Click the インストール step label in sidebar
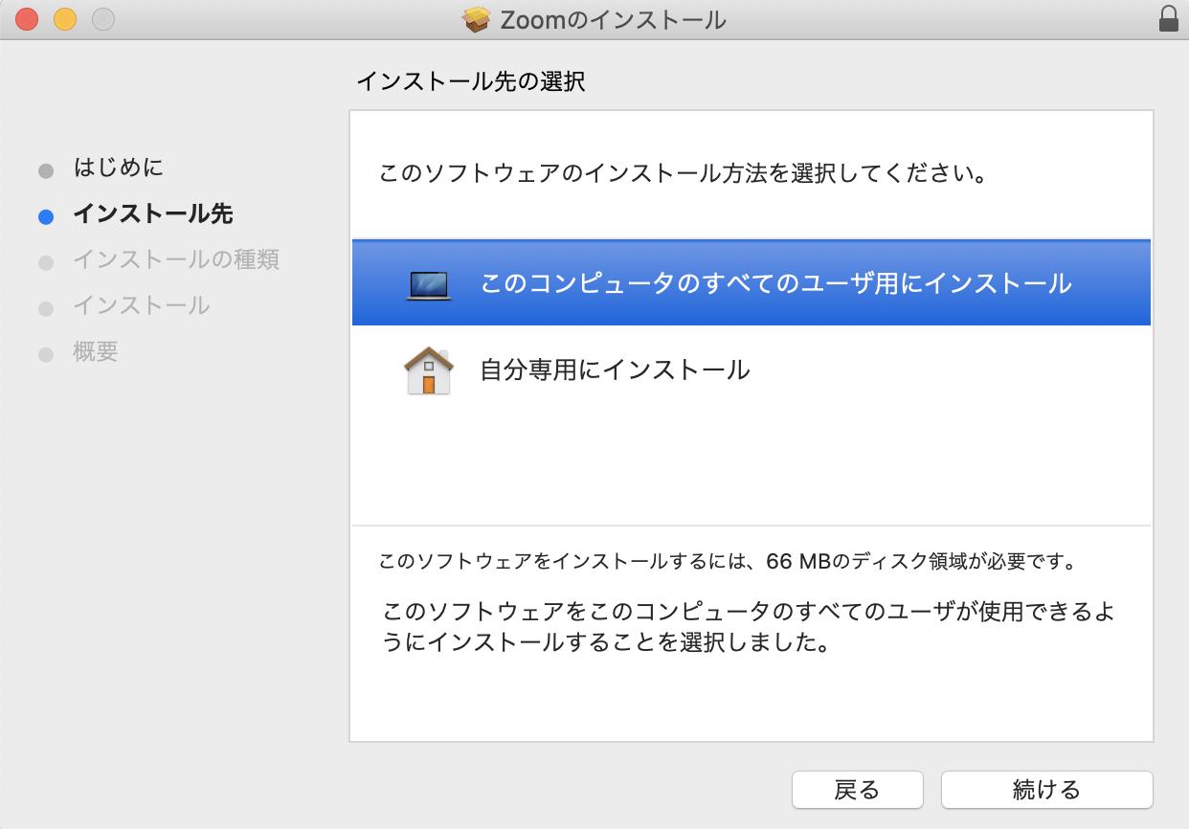This screenshot has width=1189, height=829. pyautogui.click(x=142, y=306)
